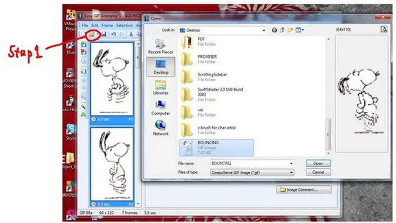
Task: Click the Create New Folder icon in Open dialog
Action: pos(290,30)
